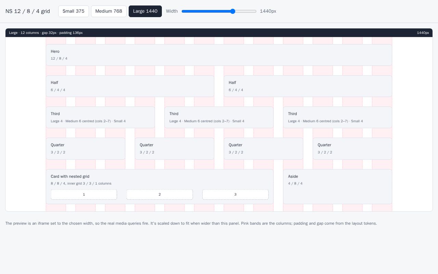Choose the Large 1440 preset
This screenshot has height=274, width=438.
[x=145, y=11]
